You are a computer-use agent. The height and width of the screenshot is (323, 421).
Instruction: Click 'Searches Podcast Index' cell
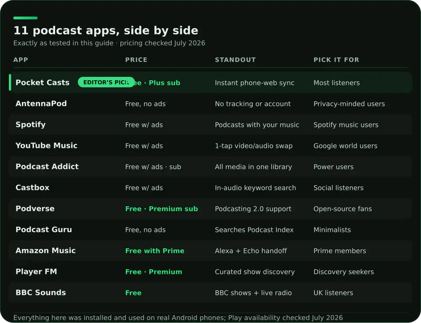point(254,230)
